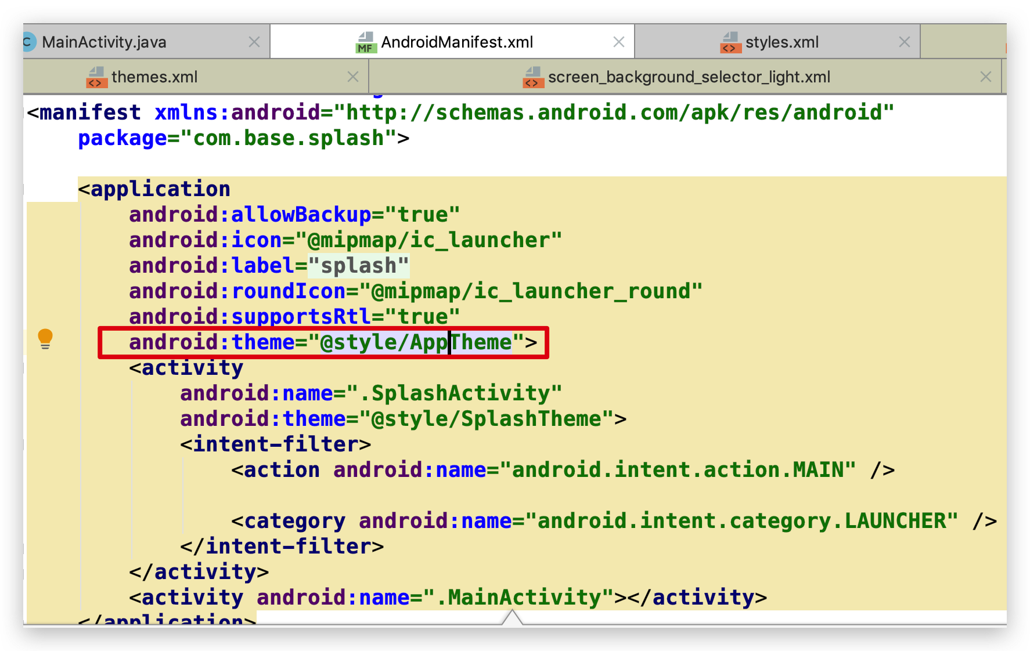This screenshot has width=1030, height=651.
Task: Click the ".SplashActivity" name value
Action: 454,393
